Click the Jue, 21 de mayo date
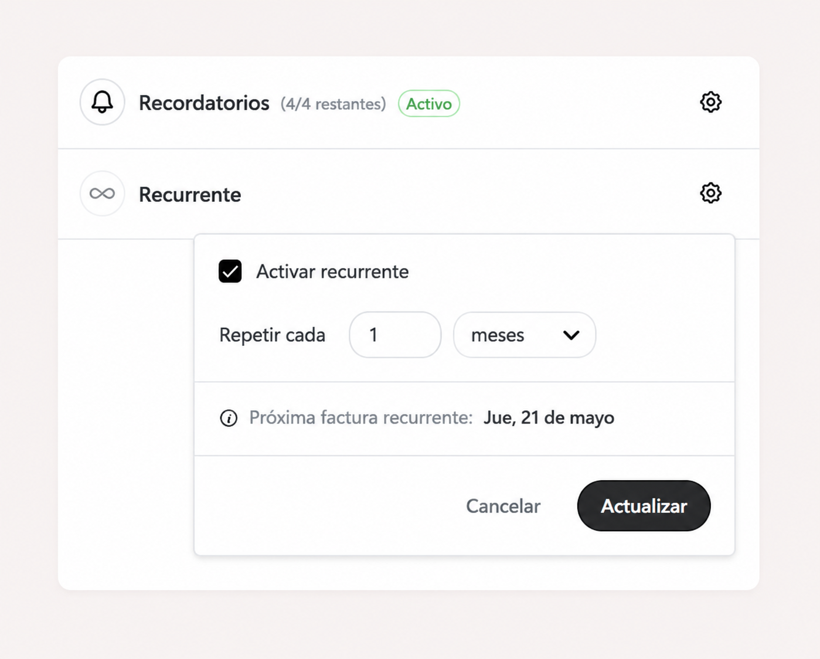This screenshot has width=820, height=659. pyautogui.click(x=549, y=418)
